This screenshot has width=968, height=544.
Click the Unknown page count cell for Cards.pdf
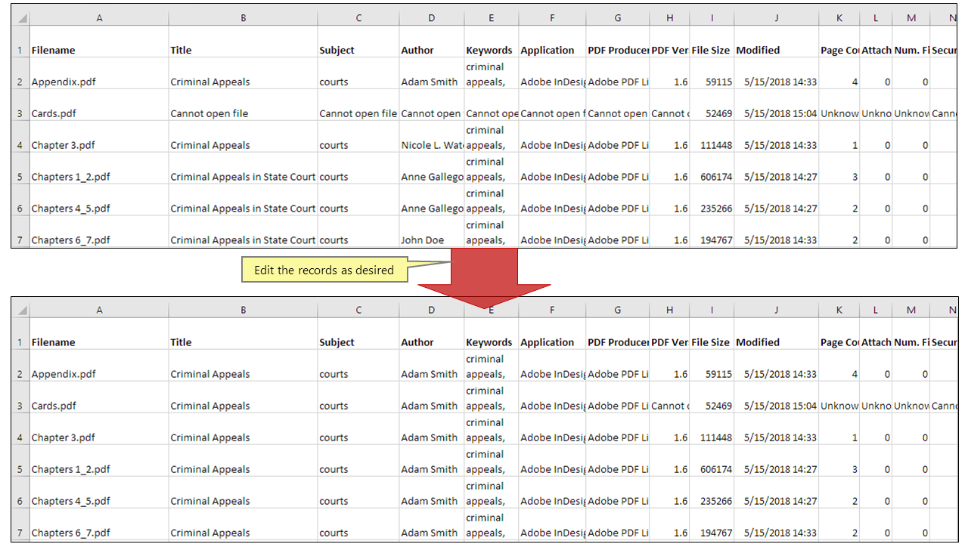click(x=838, y=113)
